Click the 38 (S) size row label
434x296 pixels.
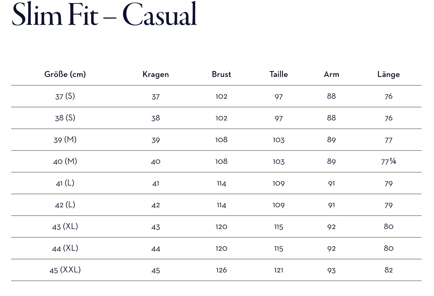pos(65,118)
